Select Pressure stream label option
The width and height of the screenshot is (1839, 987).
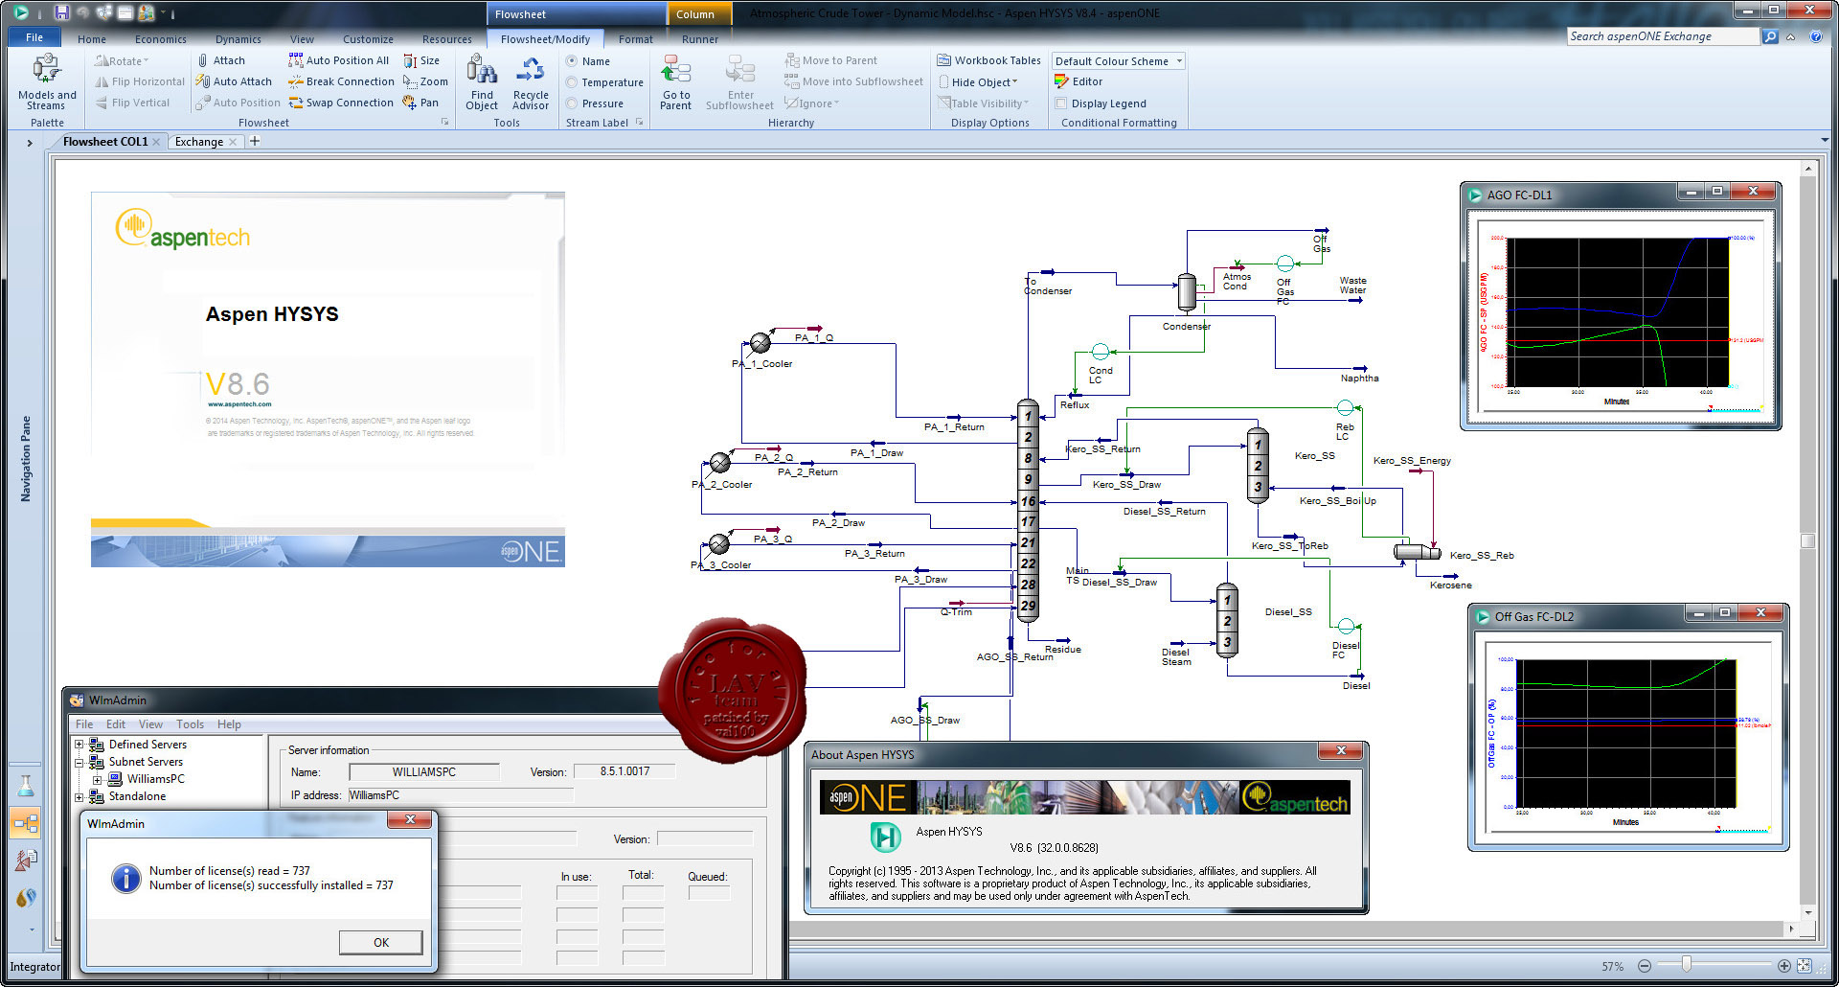coord(572,103)
